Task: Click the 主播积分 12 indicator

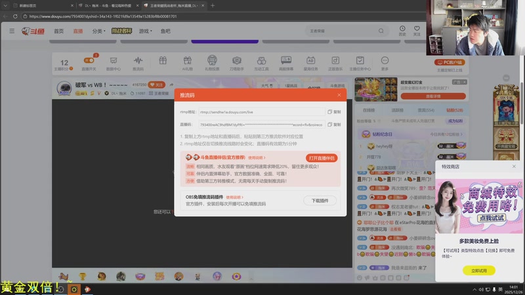Action: click(64, 65)
